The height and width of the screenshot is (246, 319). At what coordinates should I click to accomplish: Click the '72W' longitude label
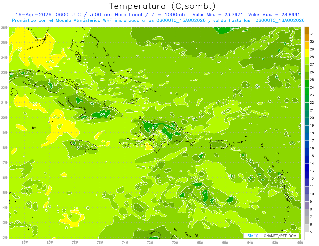(x=150, y=242)
